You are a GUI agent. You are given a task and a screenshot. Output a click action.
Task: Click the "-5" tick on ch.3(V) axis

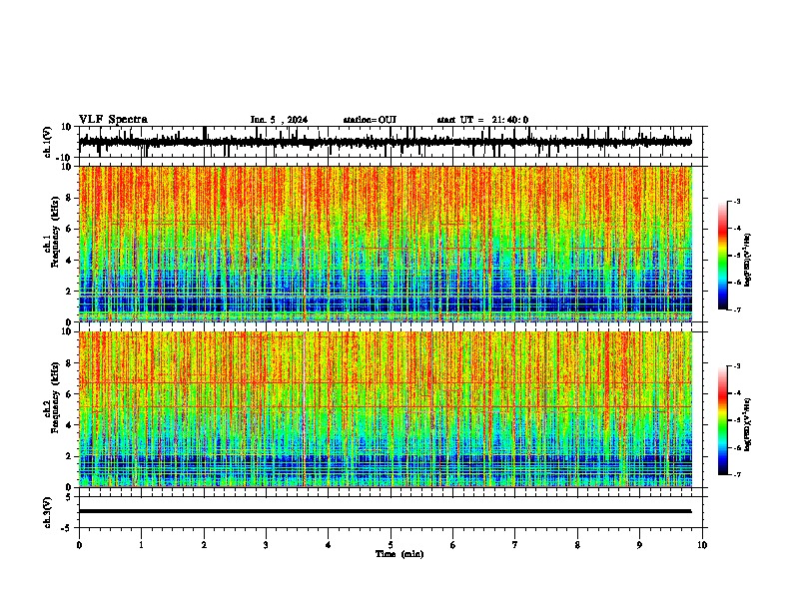click(67, 528)
